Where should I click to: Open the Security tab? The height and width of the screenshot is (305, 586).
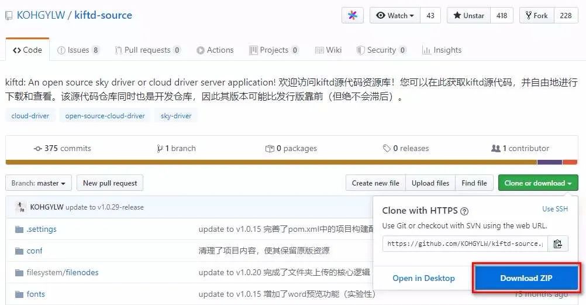pyautogui.click(x=381, y=50)
